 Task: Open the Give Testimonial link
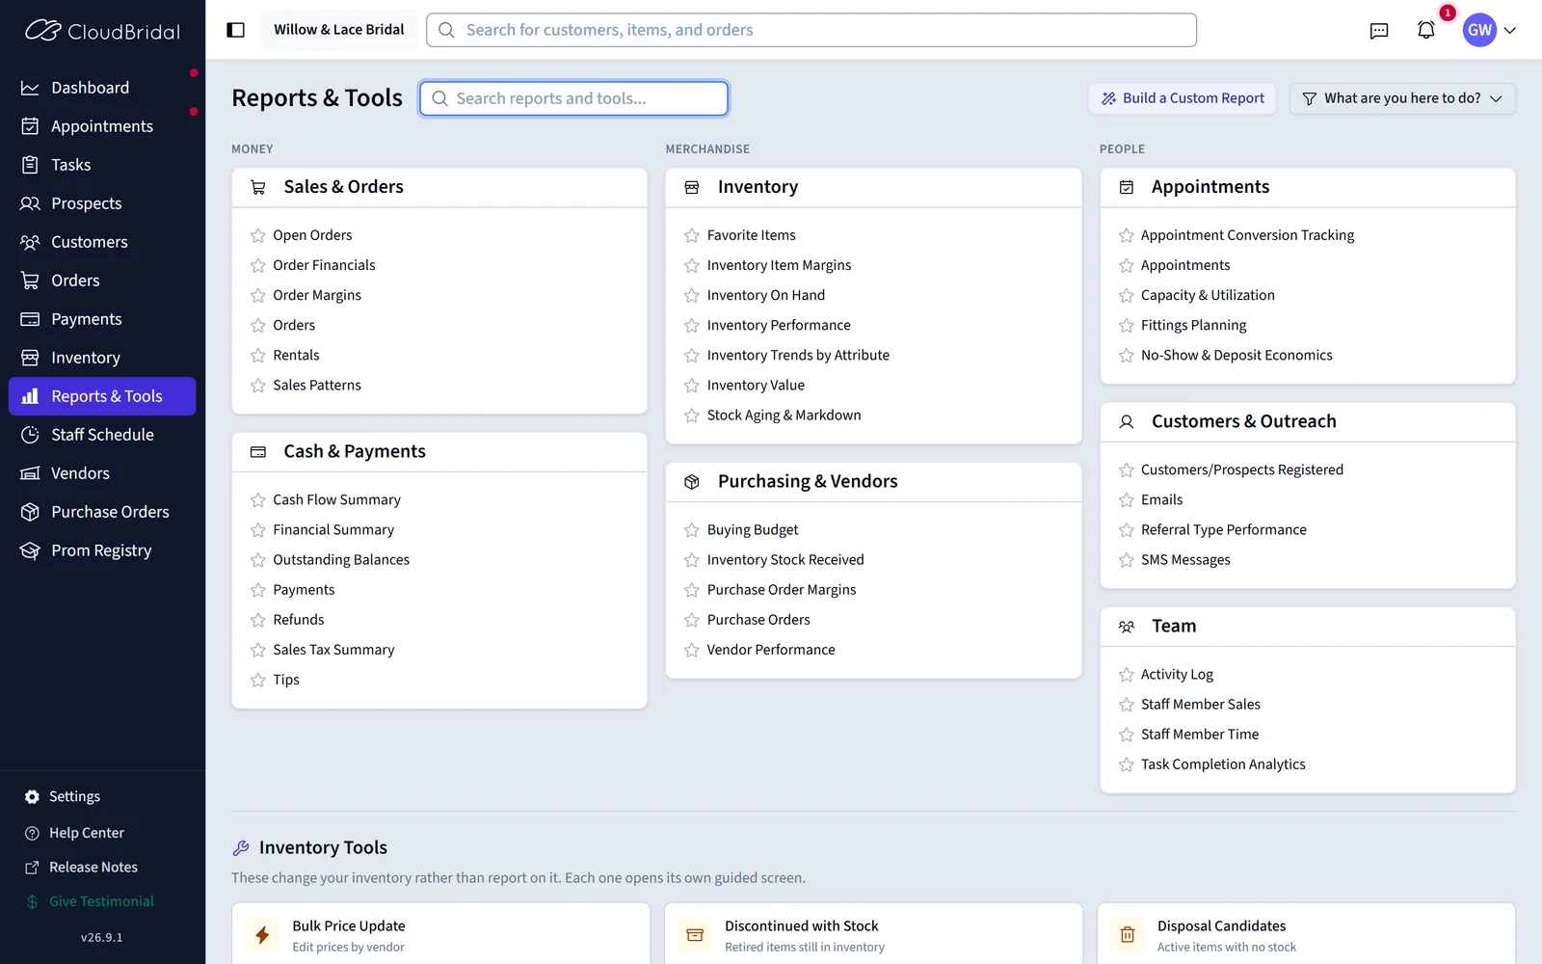pyautogui.click(x=101, y=901)
